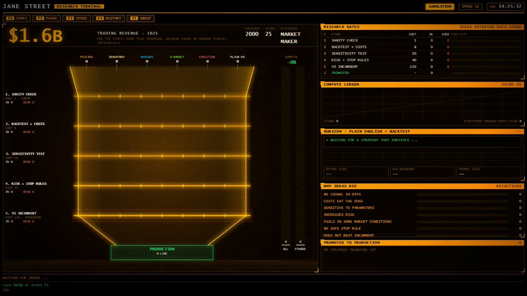Click the 'No Safe Stop Rule' rejection row

coord(422,228)
